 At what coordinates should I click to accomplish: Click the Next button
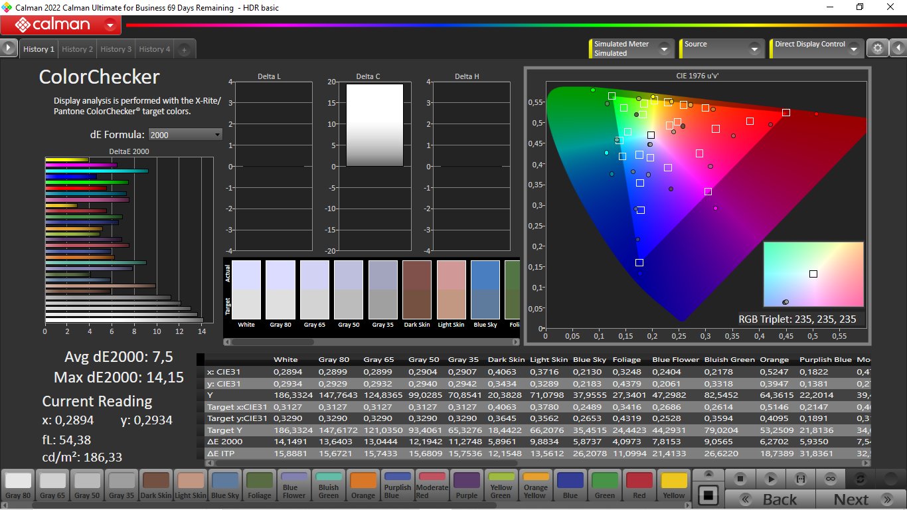coord(860,499)
